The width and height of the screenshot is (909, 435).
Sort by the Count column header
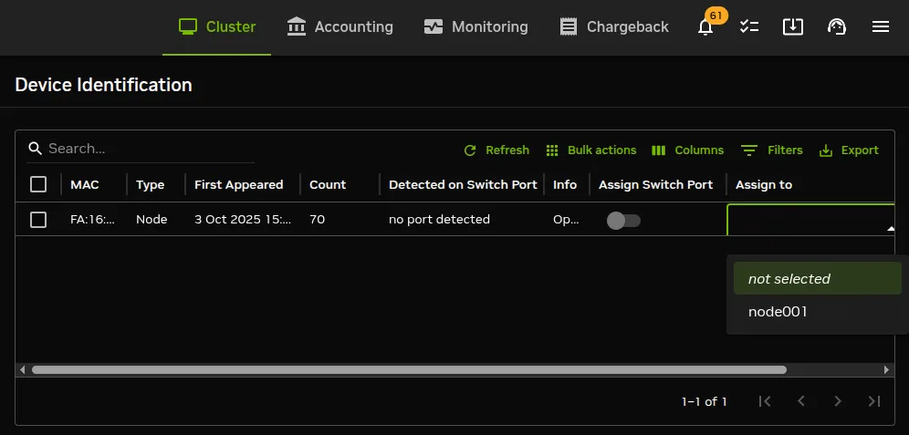pos(328,185)
